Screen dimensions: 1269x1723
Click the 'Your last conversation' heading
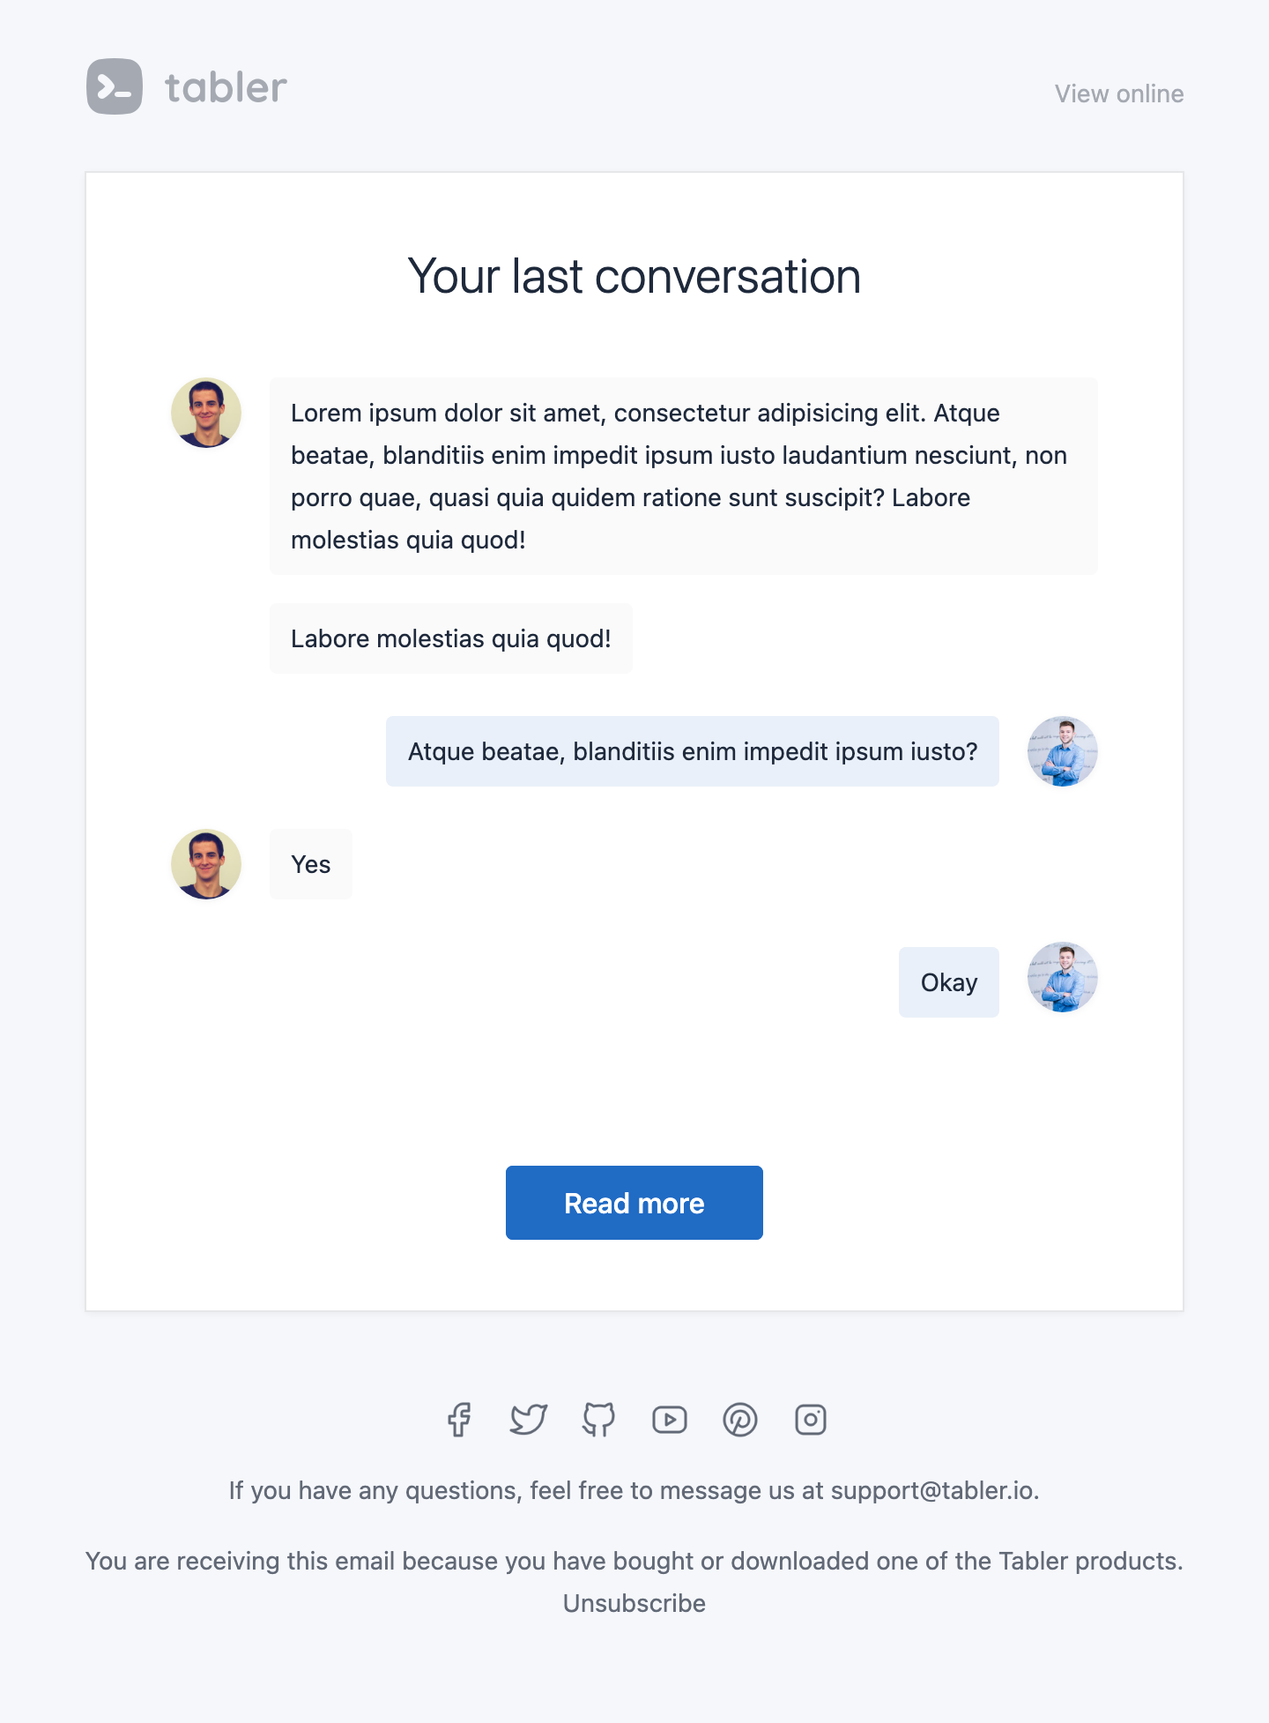coord(634,276)
